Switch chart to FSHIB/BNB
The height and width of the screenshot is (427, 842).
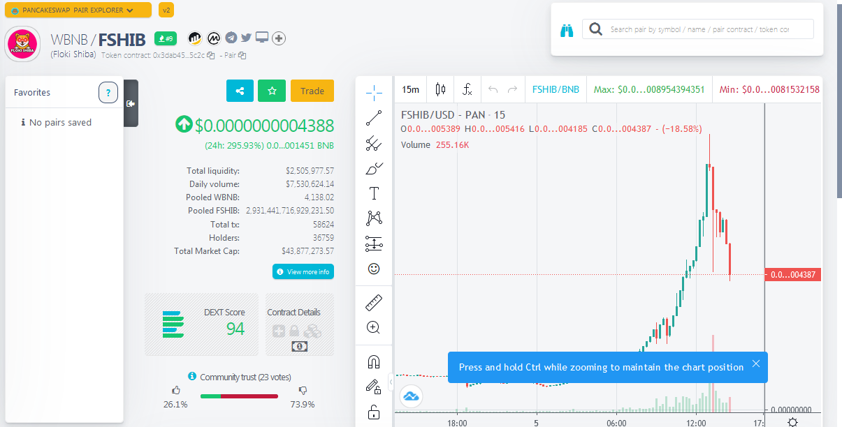click(x=556, y=89)
